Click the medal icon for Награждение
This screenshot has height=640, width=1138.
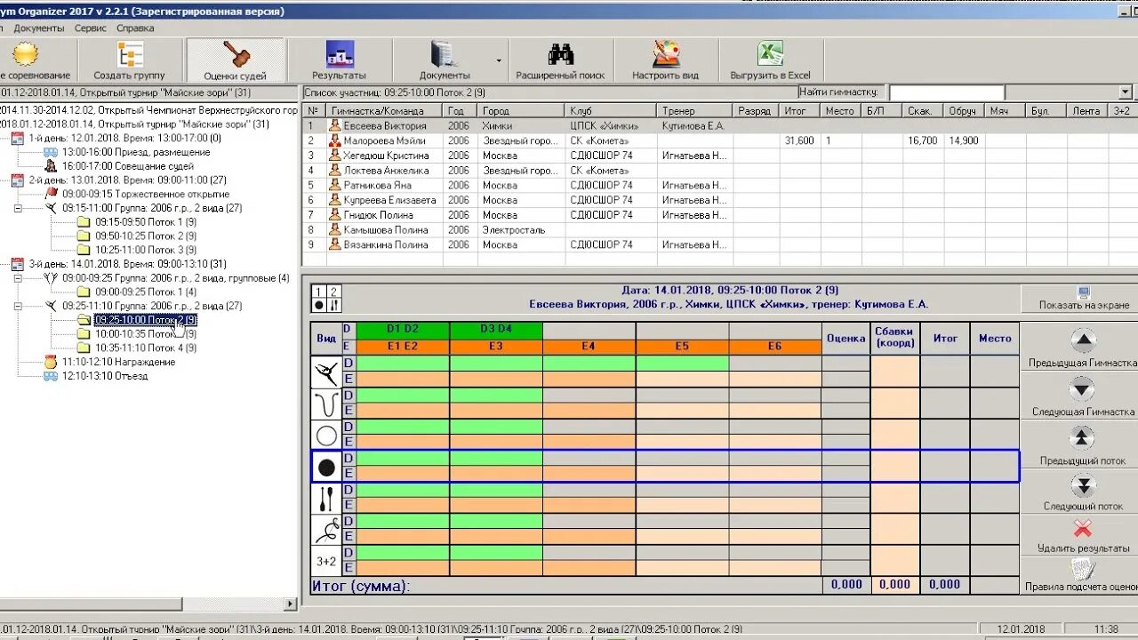tap(51, 362)
